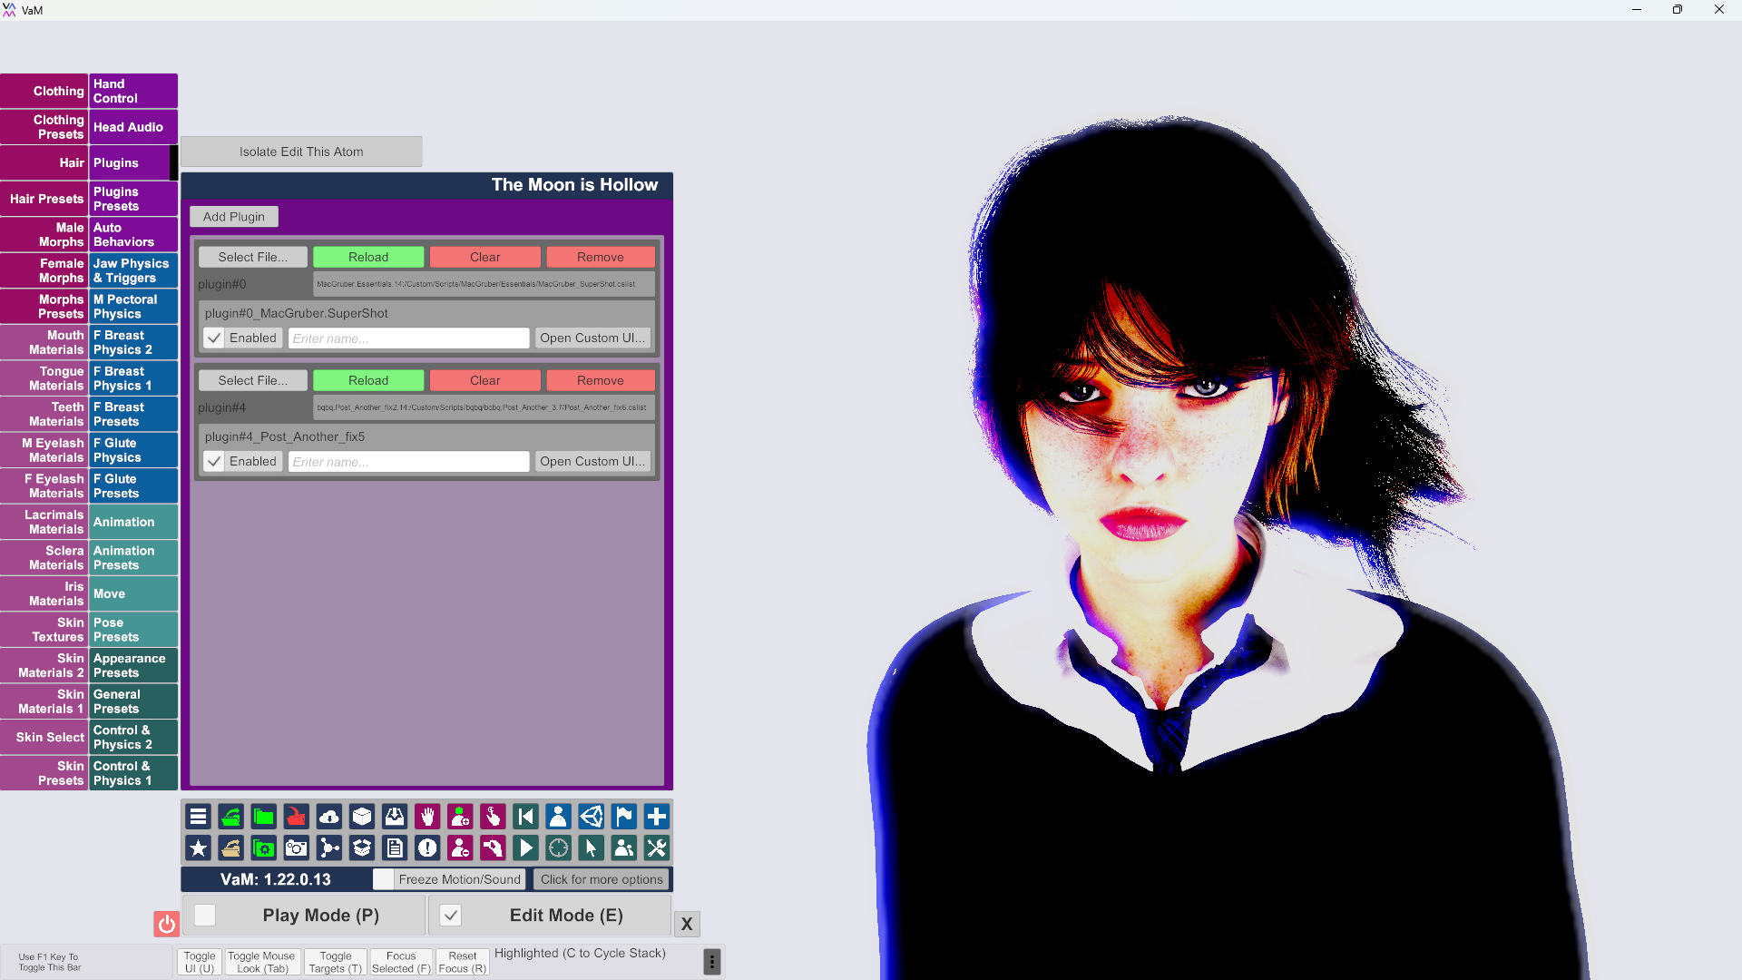Screen dimensions: 1742x980
Task: Open Custom UI for Post_Another_fix5
Action: click(x=593, y=462)
